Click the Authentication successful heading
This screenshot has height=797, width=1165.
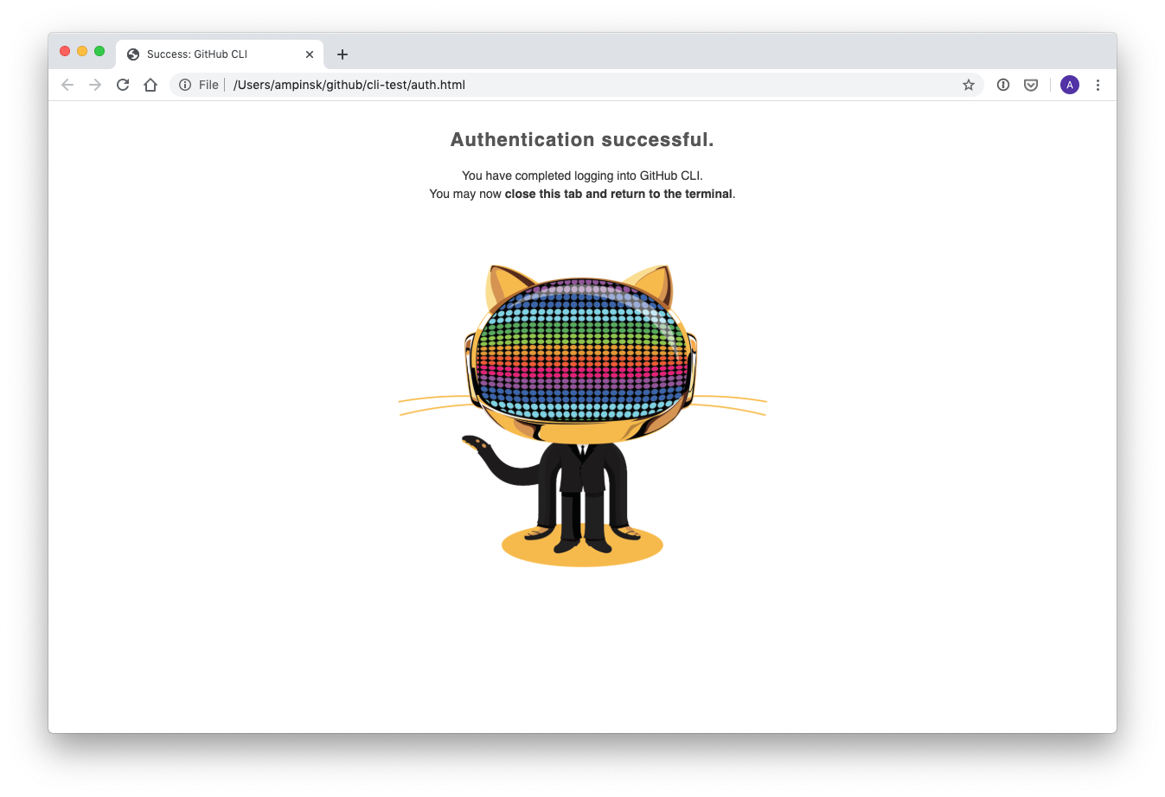(582, 139)
